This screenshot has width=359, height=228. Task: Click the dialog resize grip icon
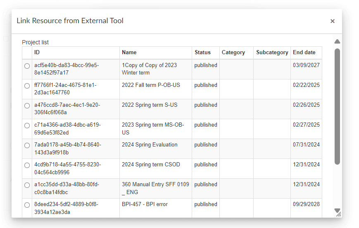click(x=339, y=214)
